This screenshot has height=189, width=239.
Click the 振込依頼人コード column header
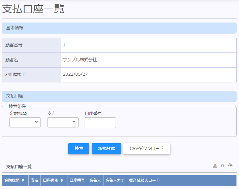tap(144, 181)
